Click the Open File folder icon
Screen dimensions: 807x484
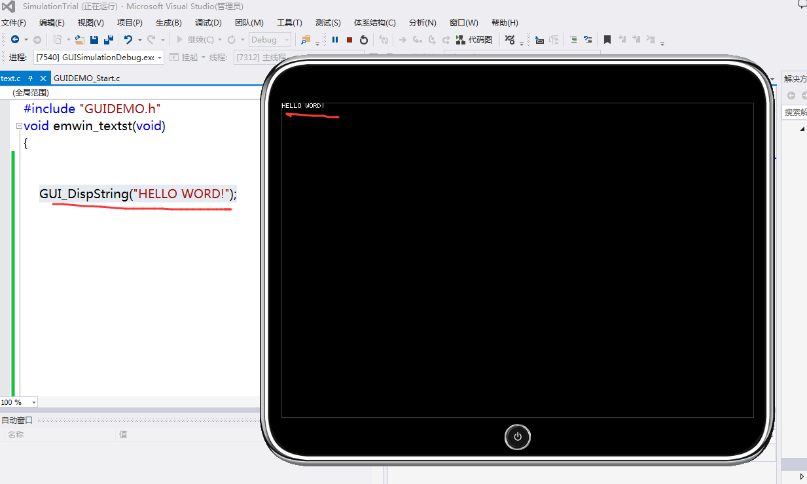click(80, 40)
